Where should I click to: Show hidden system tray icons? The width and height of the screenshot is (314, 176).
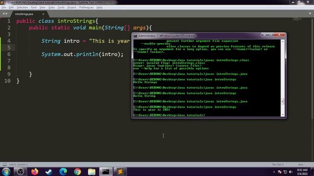(x=274, y=172)
